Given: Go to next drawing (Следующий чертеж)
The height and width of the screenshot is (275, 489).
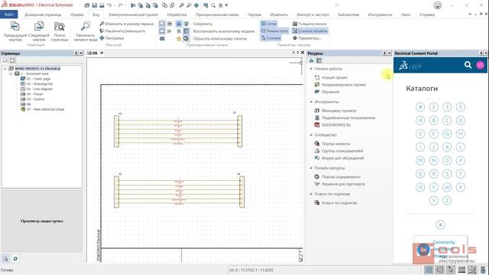Looking at the screenshot, I should pos(39,31).
